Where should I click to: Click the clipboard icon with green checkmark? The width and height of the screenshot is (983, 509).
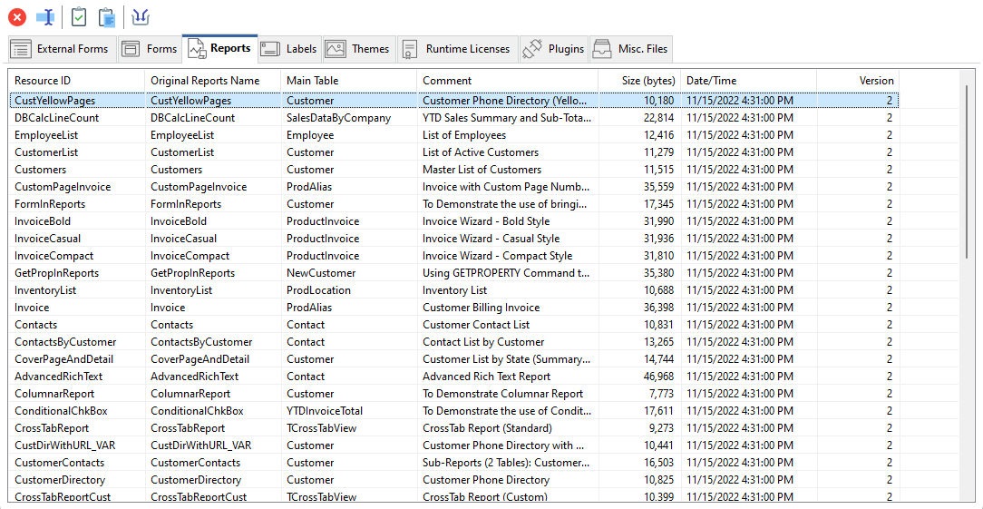78,17
